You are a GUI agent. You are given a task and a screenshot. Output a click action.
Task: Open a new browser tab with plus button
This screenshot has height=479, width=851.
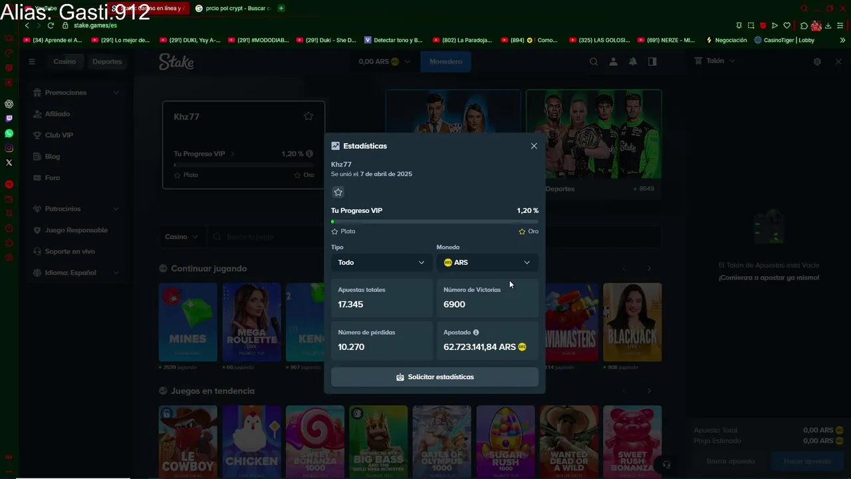pyautogui.click(x=281, y=8)
